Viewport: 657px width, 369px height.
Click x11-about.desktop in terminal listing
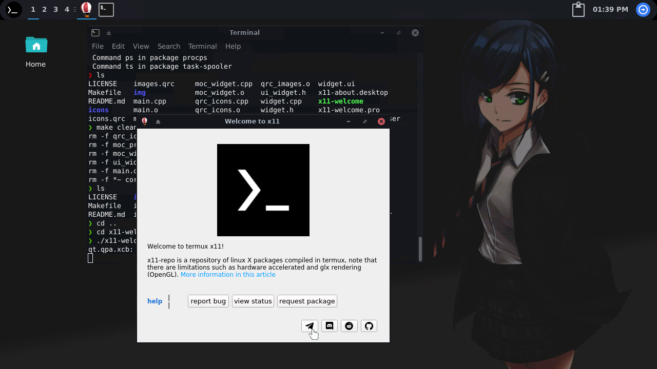353,93
